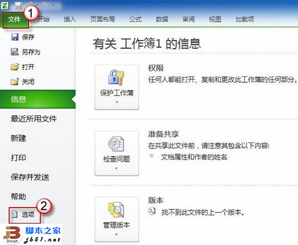This screenshot has height=245, width=298.
Task: Select the 保存 menu entry text
Action: pyautogui.click(x=28, y=37)
